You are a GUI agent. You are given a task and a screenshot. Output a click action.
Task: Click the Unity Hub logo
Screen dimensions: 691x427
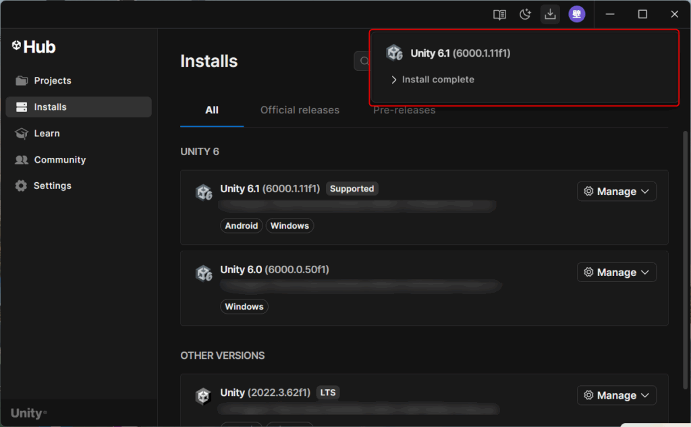34,47
